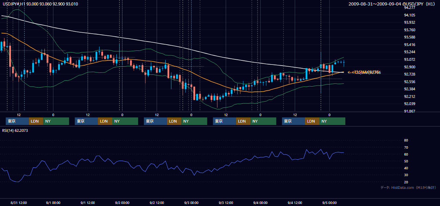Click the 8/31 12:00 date label
Image resolution: width=440 pixels, height=206 pixels.
coord(19,203)
